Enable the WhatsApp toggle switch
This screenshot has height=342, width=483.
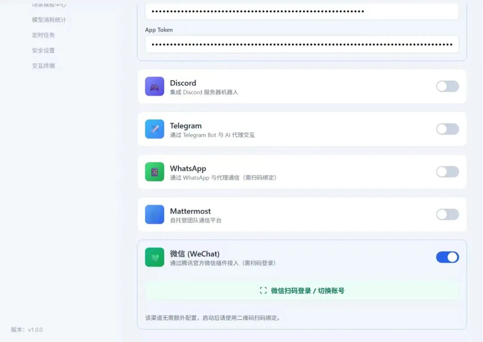click(447, 172)
